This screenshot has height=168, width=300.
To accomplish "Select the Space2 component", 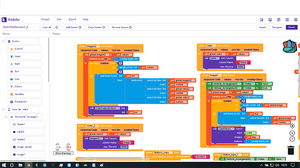I will 27,139.
